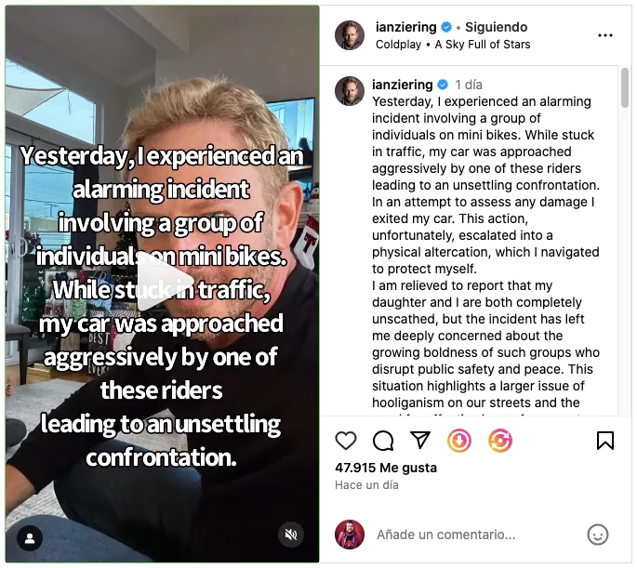Screen dimensions: 637x568
Task: Show tagged people icon on video
Action: (x=30, y=538)
